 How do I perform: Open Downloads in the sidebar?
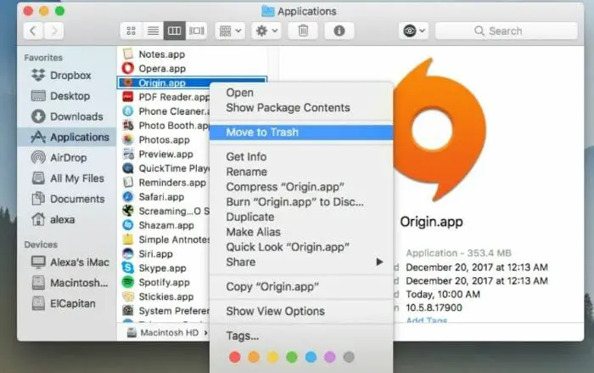[67, 116]
